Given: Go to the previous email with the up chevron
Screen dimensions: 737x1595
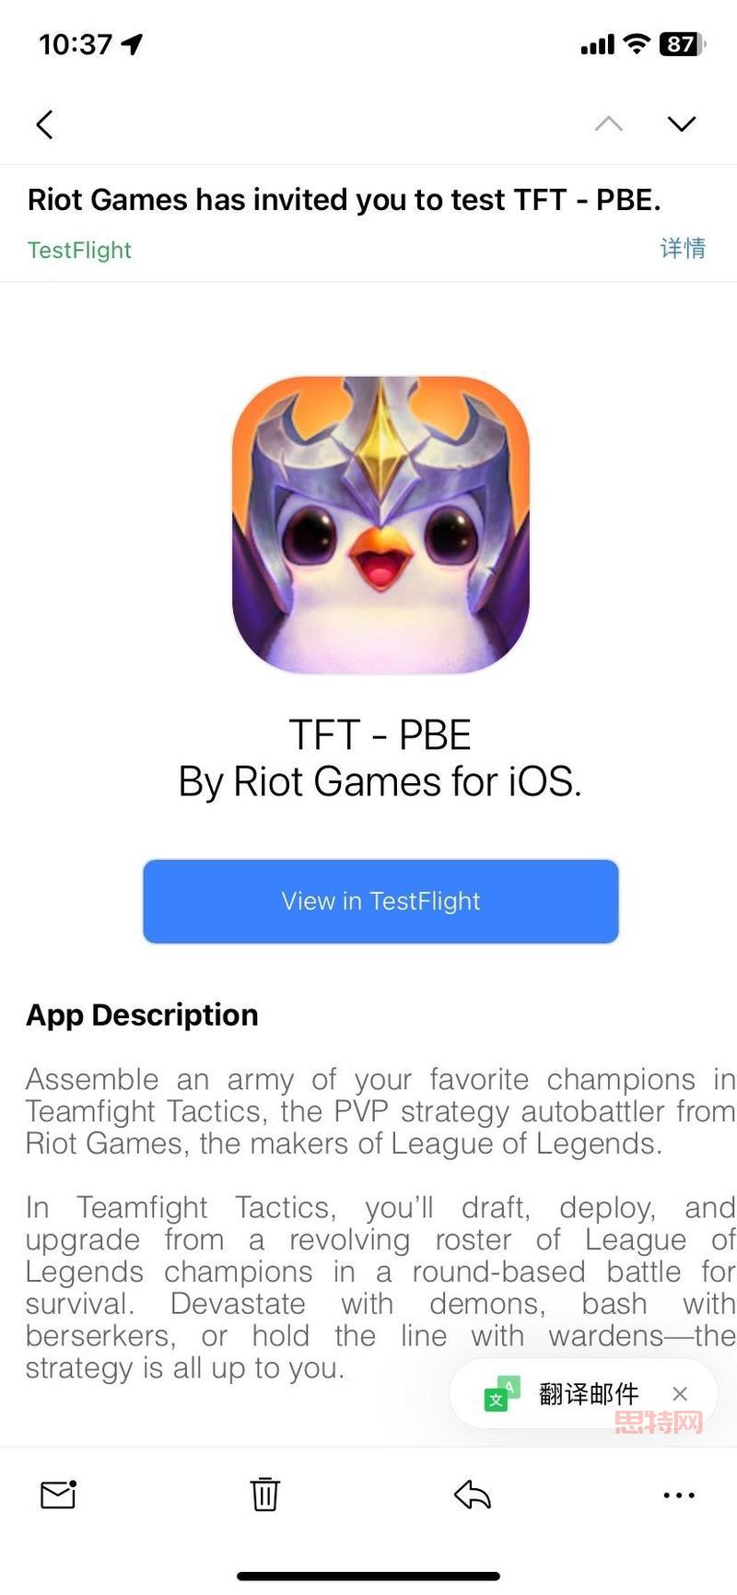Looking at the screenshot, I should (x=608, y=123).
